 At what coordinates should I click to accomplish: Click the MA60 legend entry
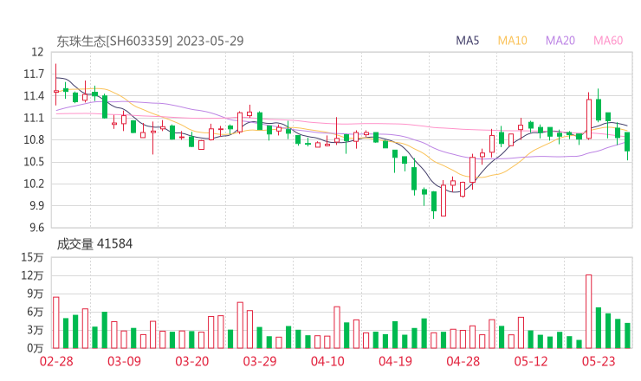coord(608,41)
